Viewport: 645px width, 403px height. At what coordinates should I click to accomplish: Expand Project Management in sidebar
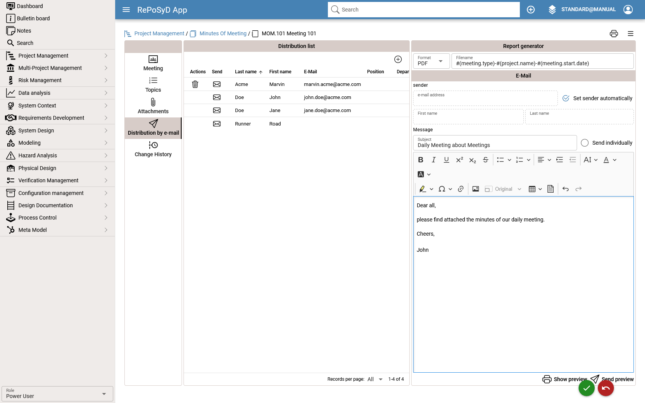pos(57,56)
